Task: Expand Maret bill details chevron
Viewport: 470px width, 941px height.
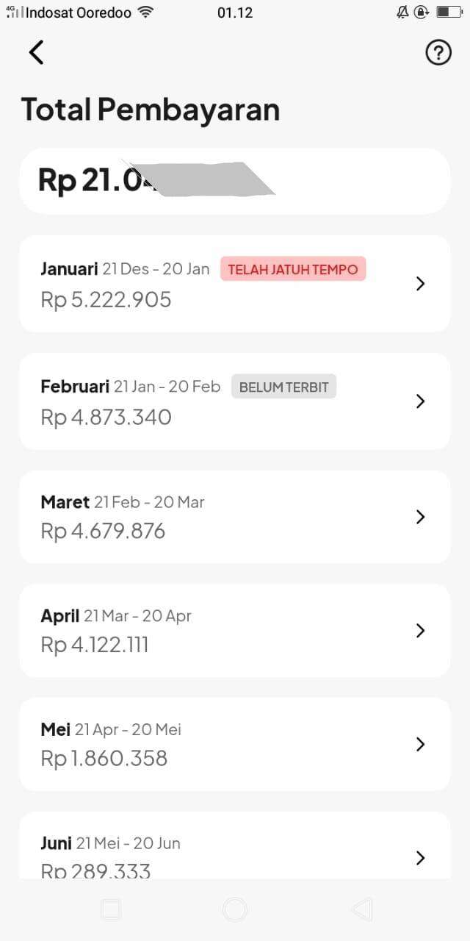Action: tap(420, 517)
